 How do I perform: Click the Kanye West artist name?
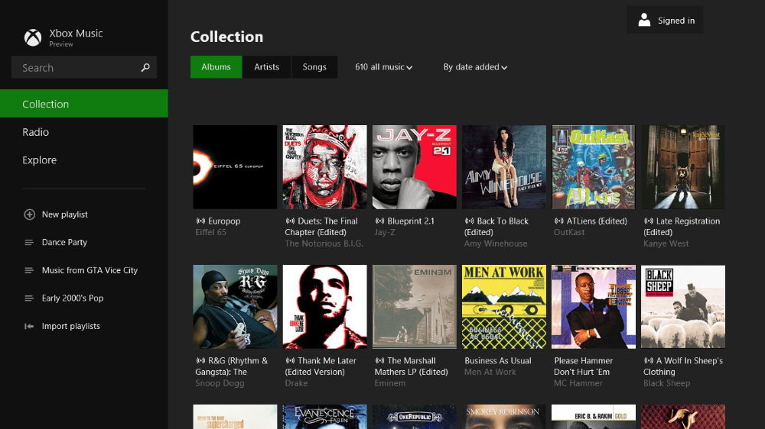pos(666,244)
